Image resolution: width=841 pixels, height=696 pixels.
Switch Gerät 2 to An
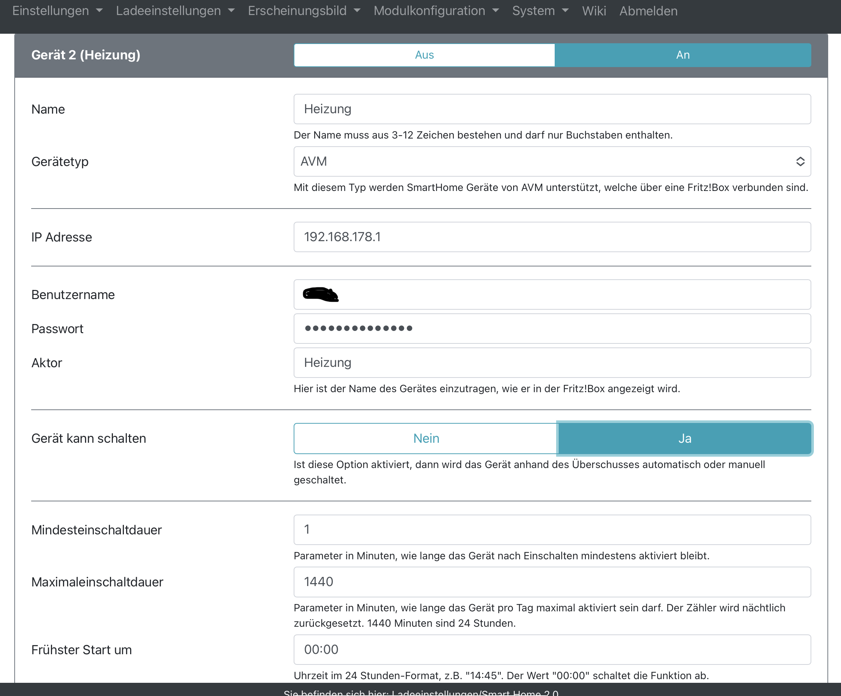[682, 55]
